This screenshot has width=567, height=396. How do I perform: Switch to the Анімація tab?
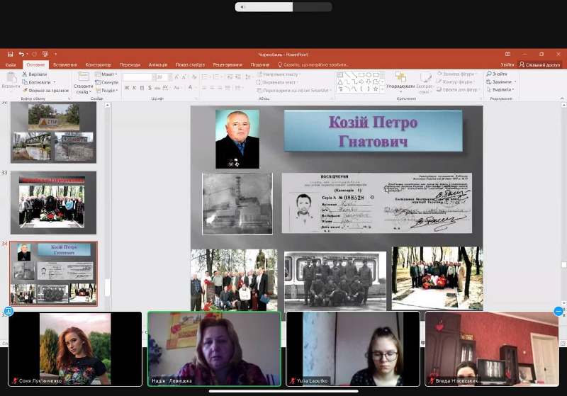(158, 64)
